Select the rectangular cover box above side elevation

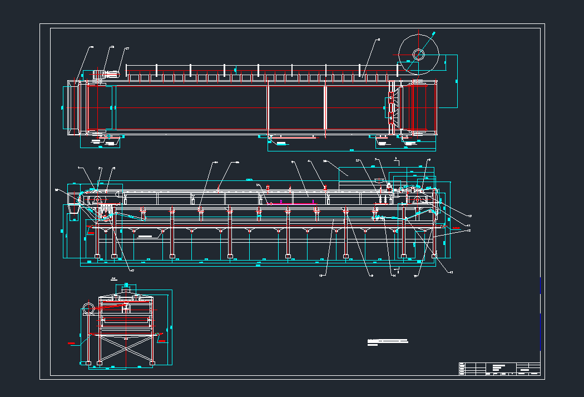[350, 171]
